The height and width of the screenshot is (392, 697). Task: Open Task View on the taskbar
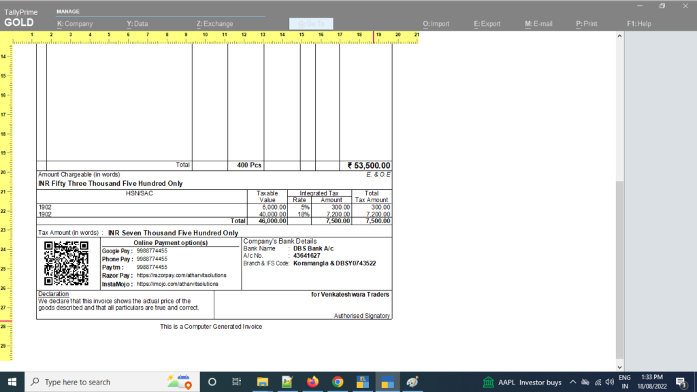coord(236,381)
